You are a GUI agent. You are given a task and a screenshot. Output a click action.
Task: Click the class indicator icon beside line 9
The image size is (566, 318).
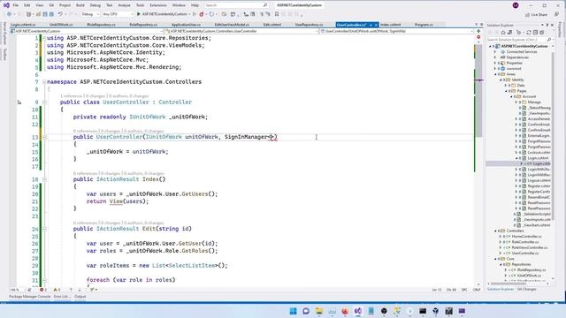click(19, 102)
